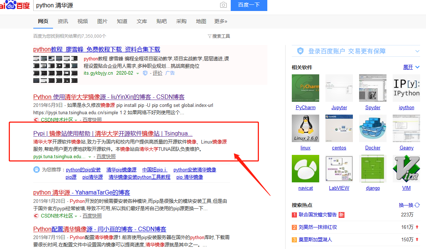Select the 网页 tab
Viewport: 426px width, 249px height.
click(43, 21)
